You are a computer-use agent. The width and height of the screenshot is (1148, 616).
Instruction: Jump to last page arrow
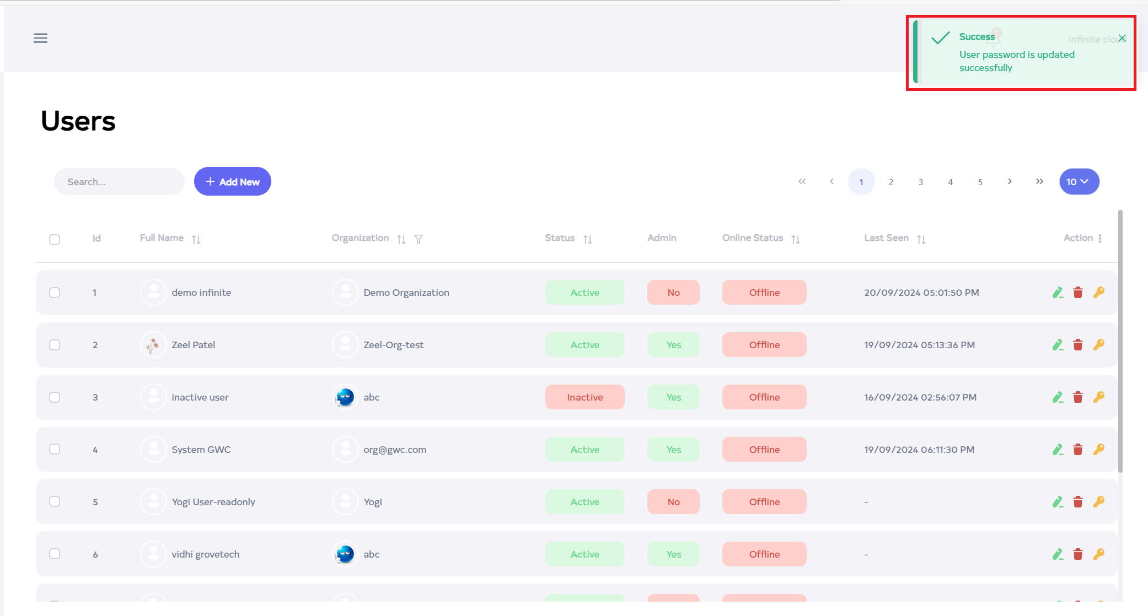pyautogui.click(x=1039, y=182)
